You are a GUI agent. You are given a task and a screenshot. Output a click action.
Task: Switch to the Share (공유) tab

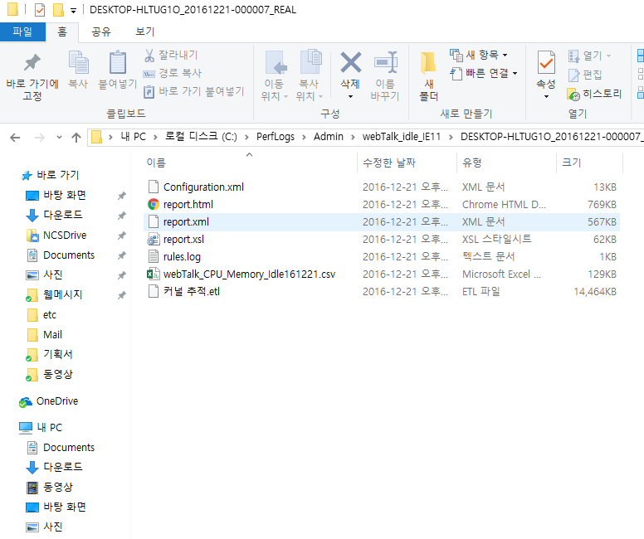[x=101, y=32]
